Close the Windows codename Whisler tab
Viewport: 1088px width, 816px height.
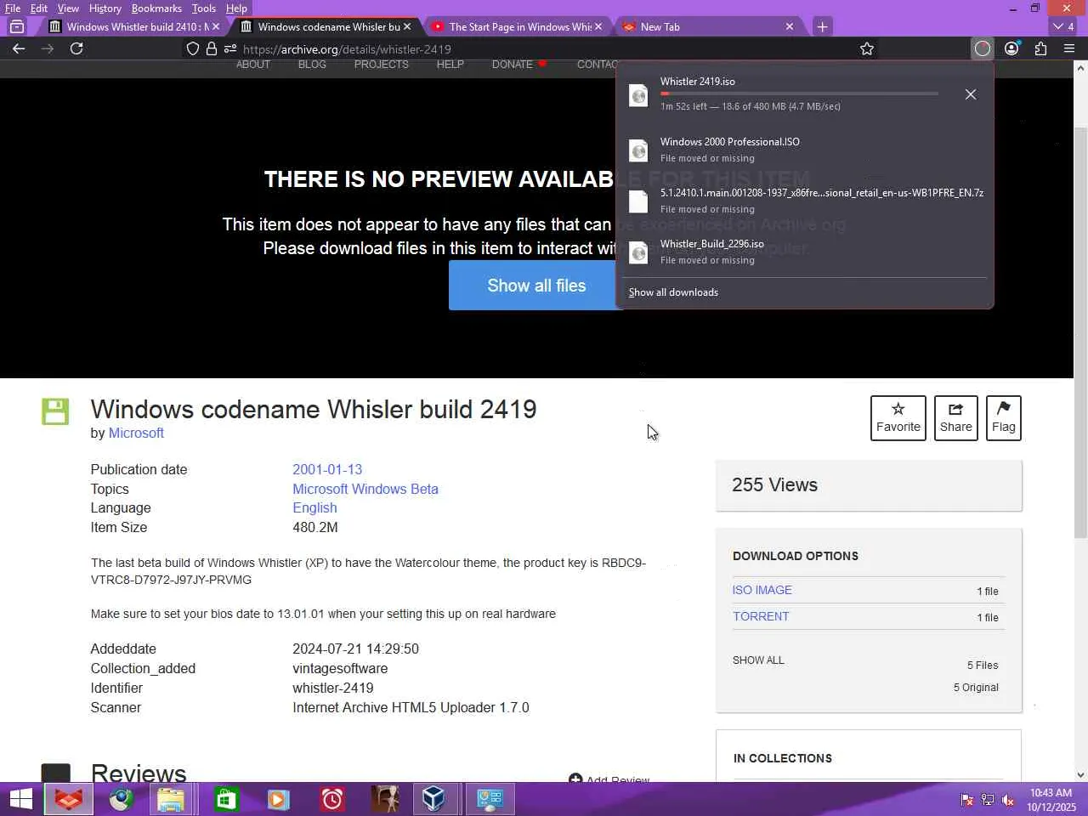tap(407, 26)
